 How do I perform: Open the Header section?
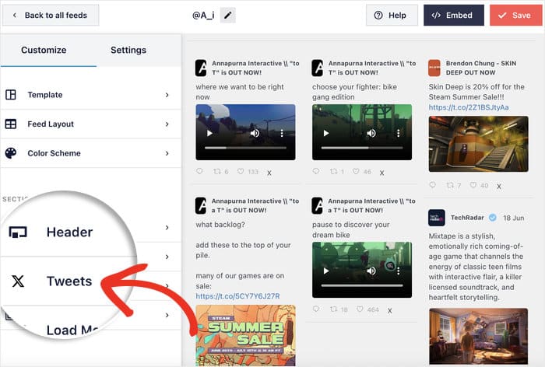click(69, 232)
